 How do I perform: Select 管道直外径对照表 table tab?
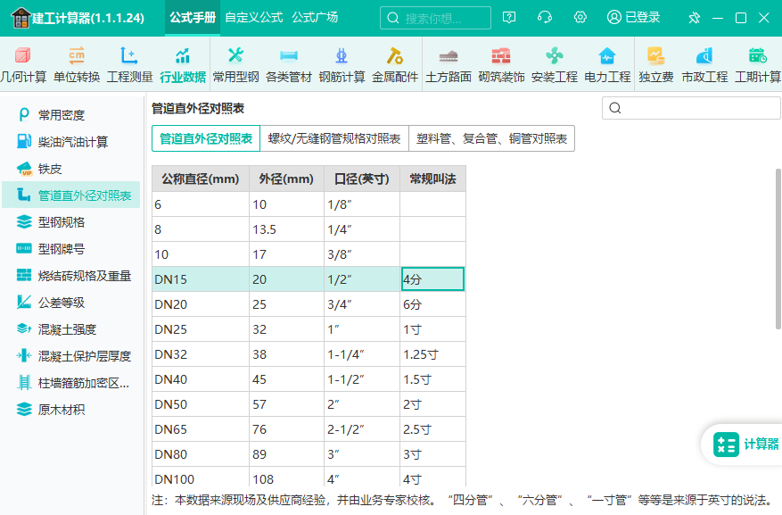tap(206, 138)
